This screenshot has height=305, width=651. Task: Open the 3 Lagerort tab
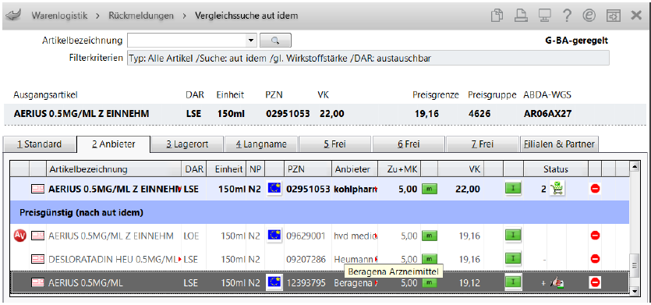(187, 144)
